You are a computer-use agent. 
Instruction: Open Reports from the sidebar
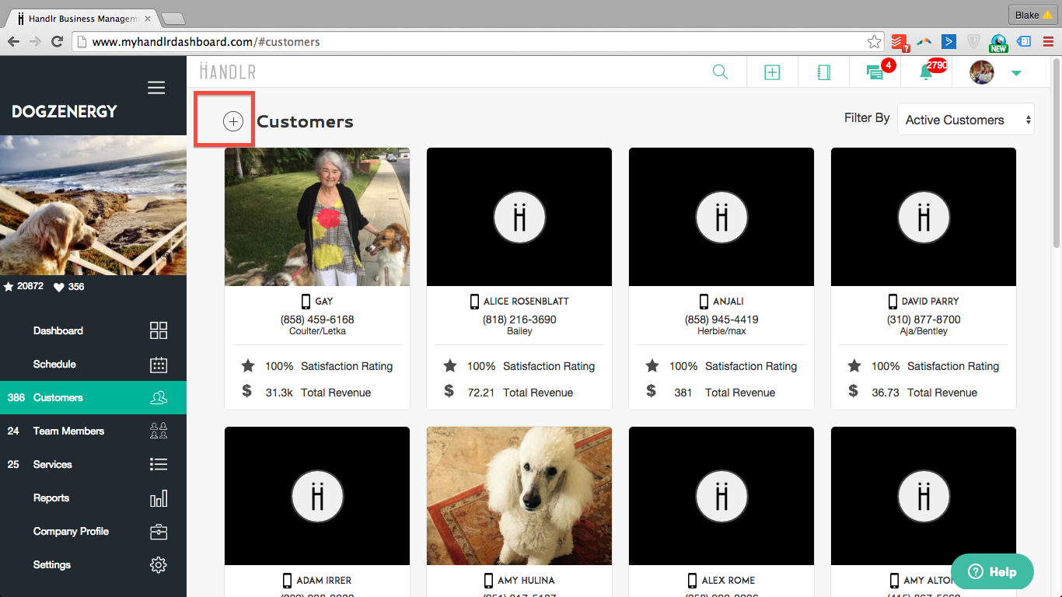[x=51, y=497]
